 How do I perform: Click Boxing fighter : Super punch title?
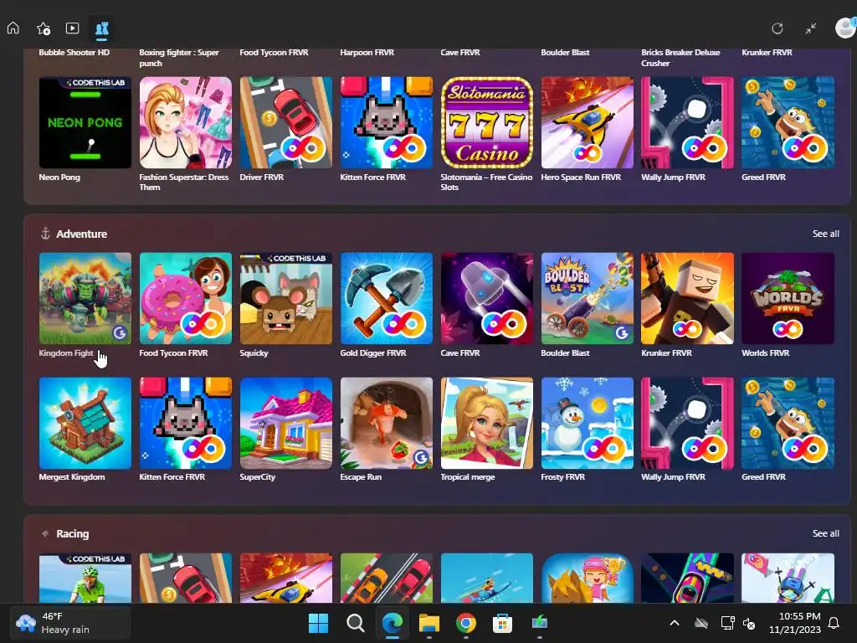point(179,58)
